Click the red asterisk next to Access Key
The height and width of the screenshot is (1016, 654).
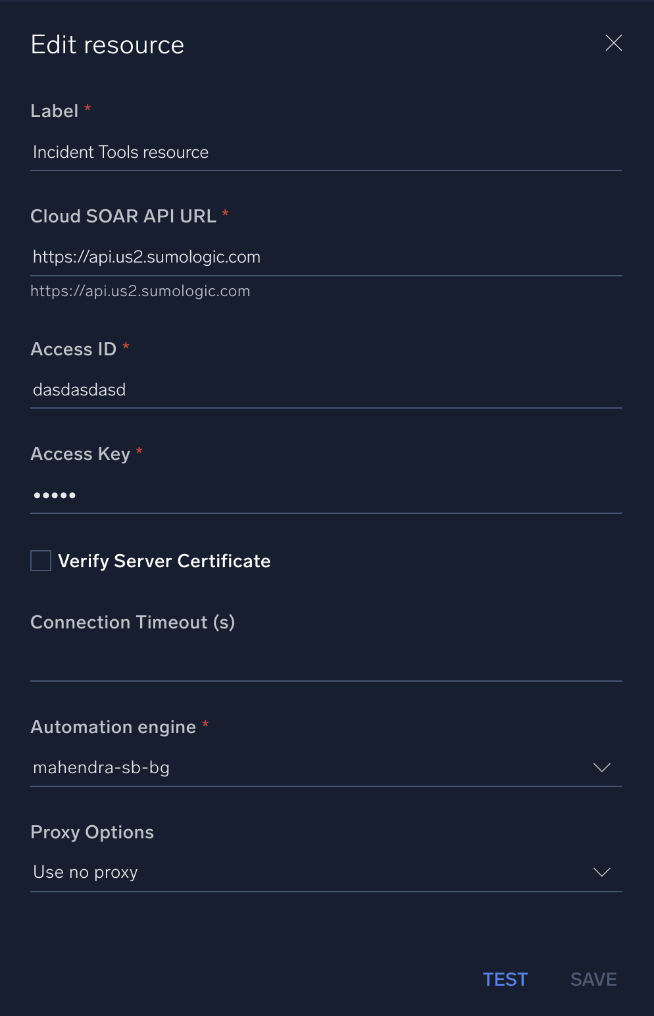[139, 452]
